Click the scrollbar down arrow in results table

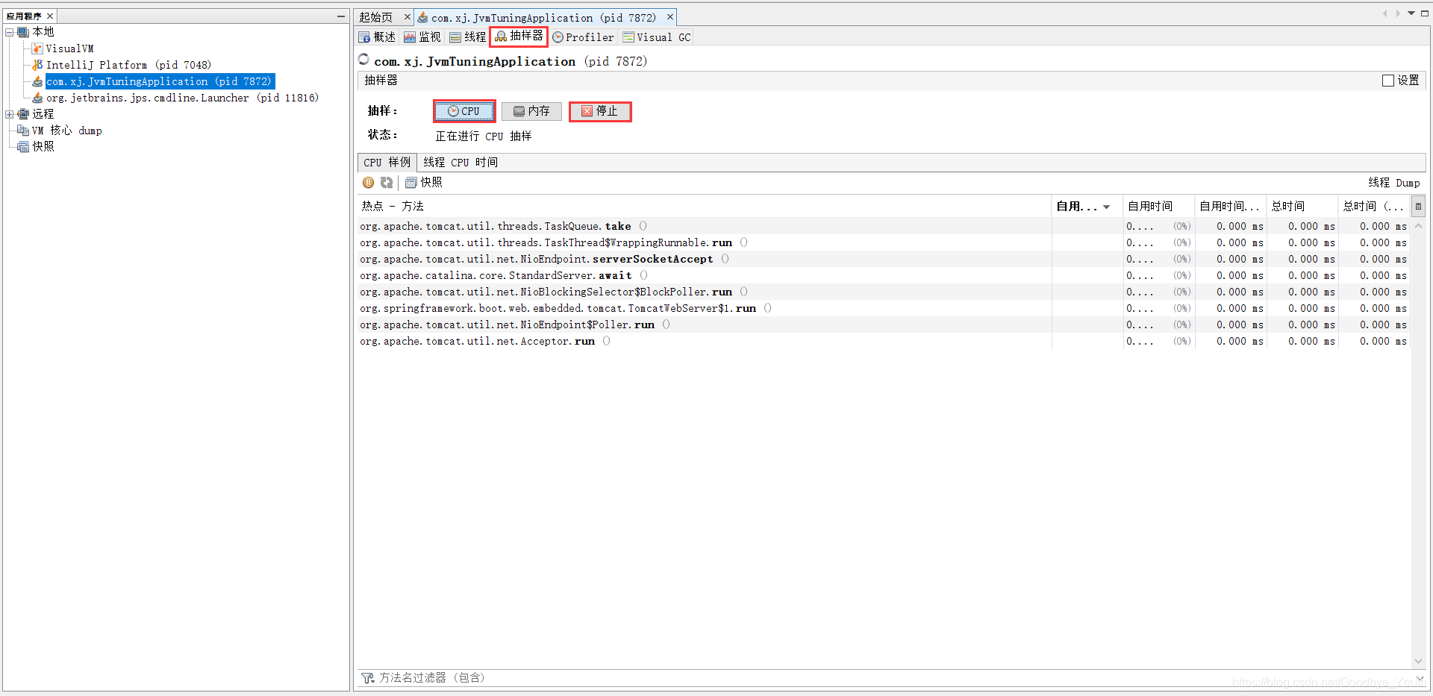coord(1418,661)
